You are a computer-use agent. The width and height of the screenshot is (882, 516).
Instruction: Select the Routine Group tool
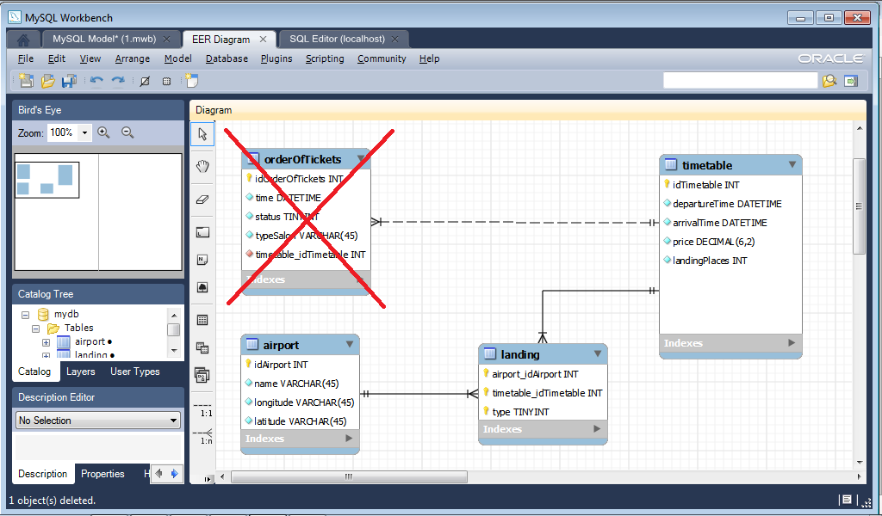click(x=202, y=374)
